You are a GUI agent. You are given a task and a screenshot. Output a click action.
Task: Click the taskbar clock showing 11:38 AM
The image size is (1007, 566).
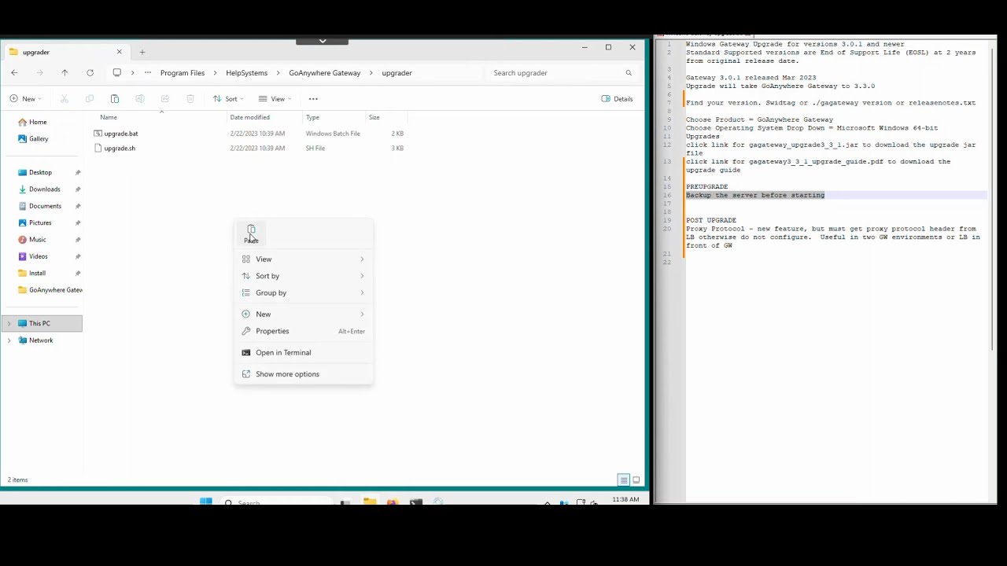pos(625,500)
